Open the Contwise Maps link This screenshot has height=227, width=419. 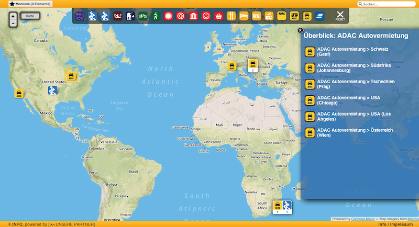click(362, 219)
